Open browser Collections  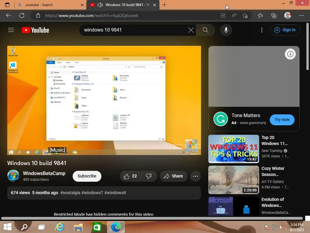click(274, 15)
